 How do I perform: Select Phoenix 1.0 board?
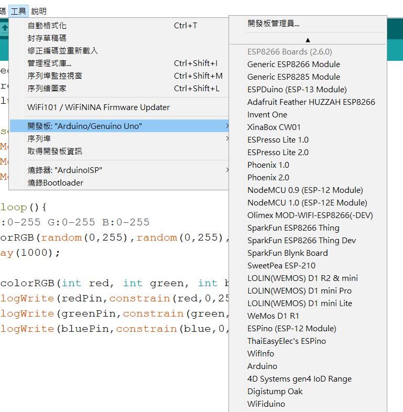pyautogui.click(x=308, y=165)
